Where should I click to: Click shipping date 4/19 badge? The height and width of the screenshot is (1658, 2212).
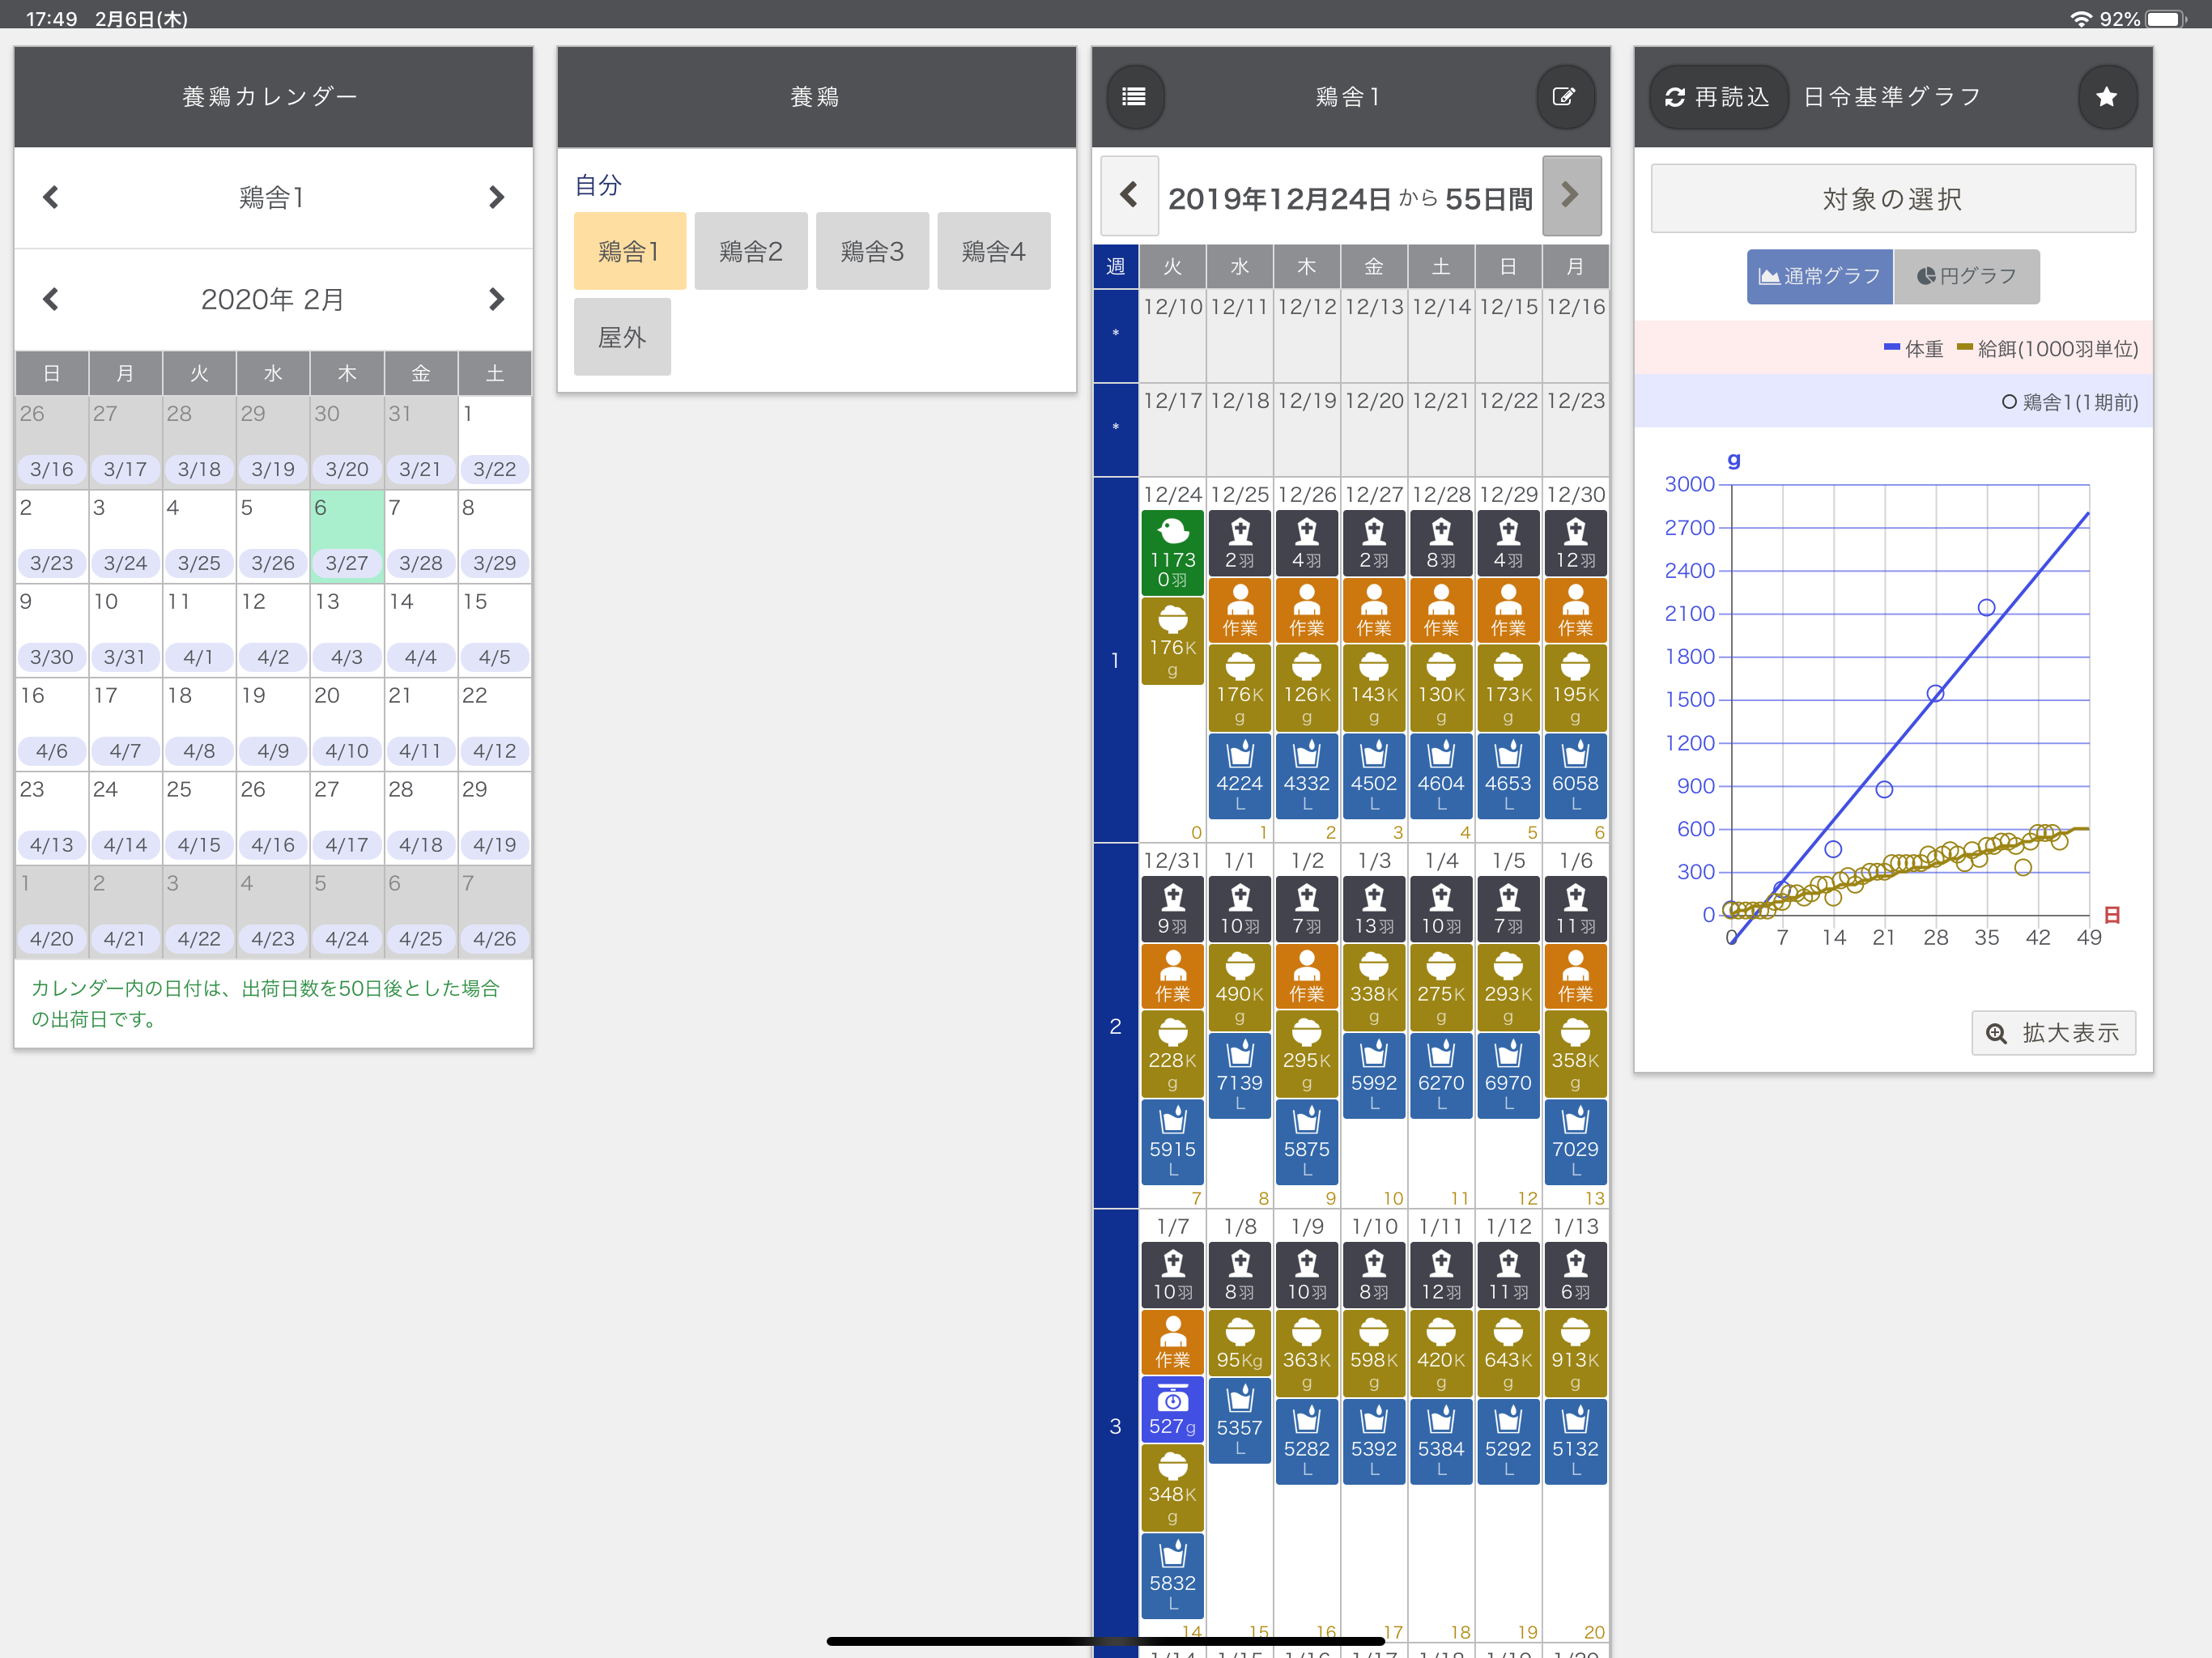495,845
